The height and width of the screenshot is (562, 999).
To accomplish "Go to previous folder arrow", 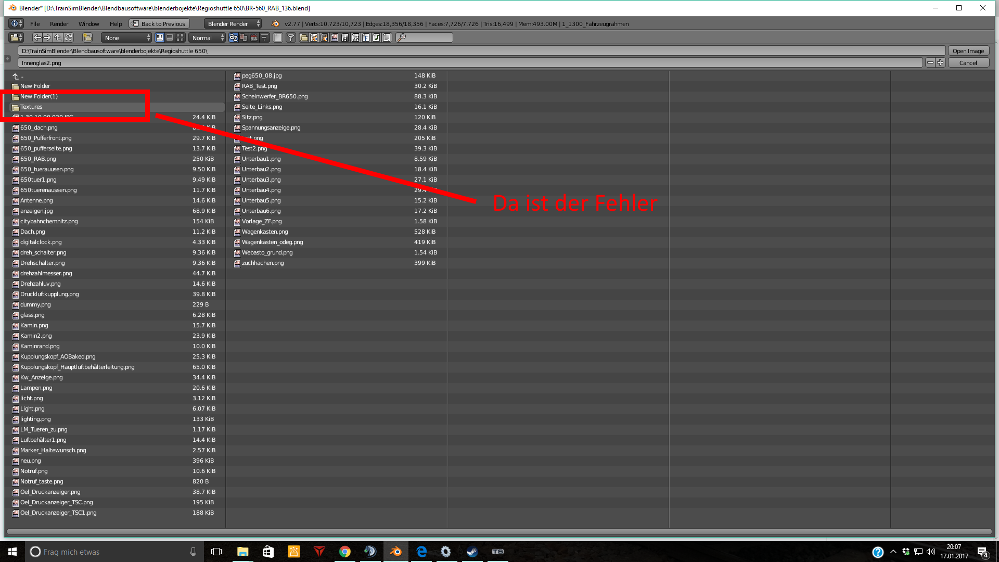I will 37,37.
